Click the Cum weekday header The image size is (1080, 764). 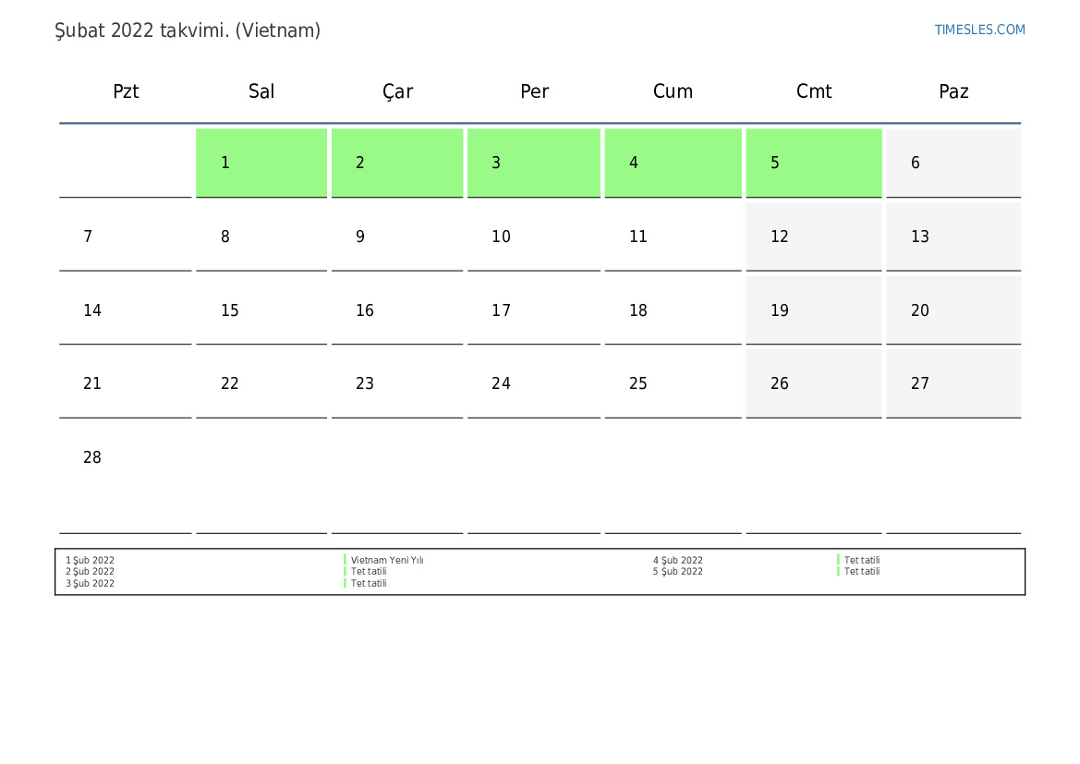coord(673,91)
